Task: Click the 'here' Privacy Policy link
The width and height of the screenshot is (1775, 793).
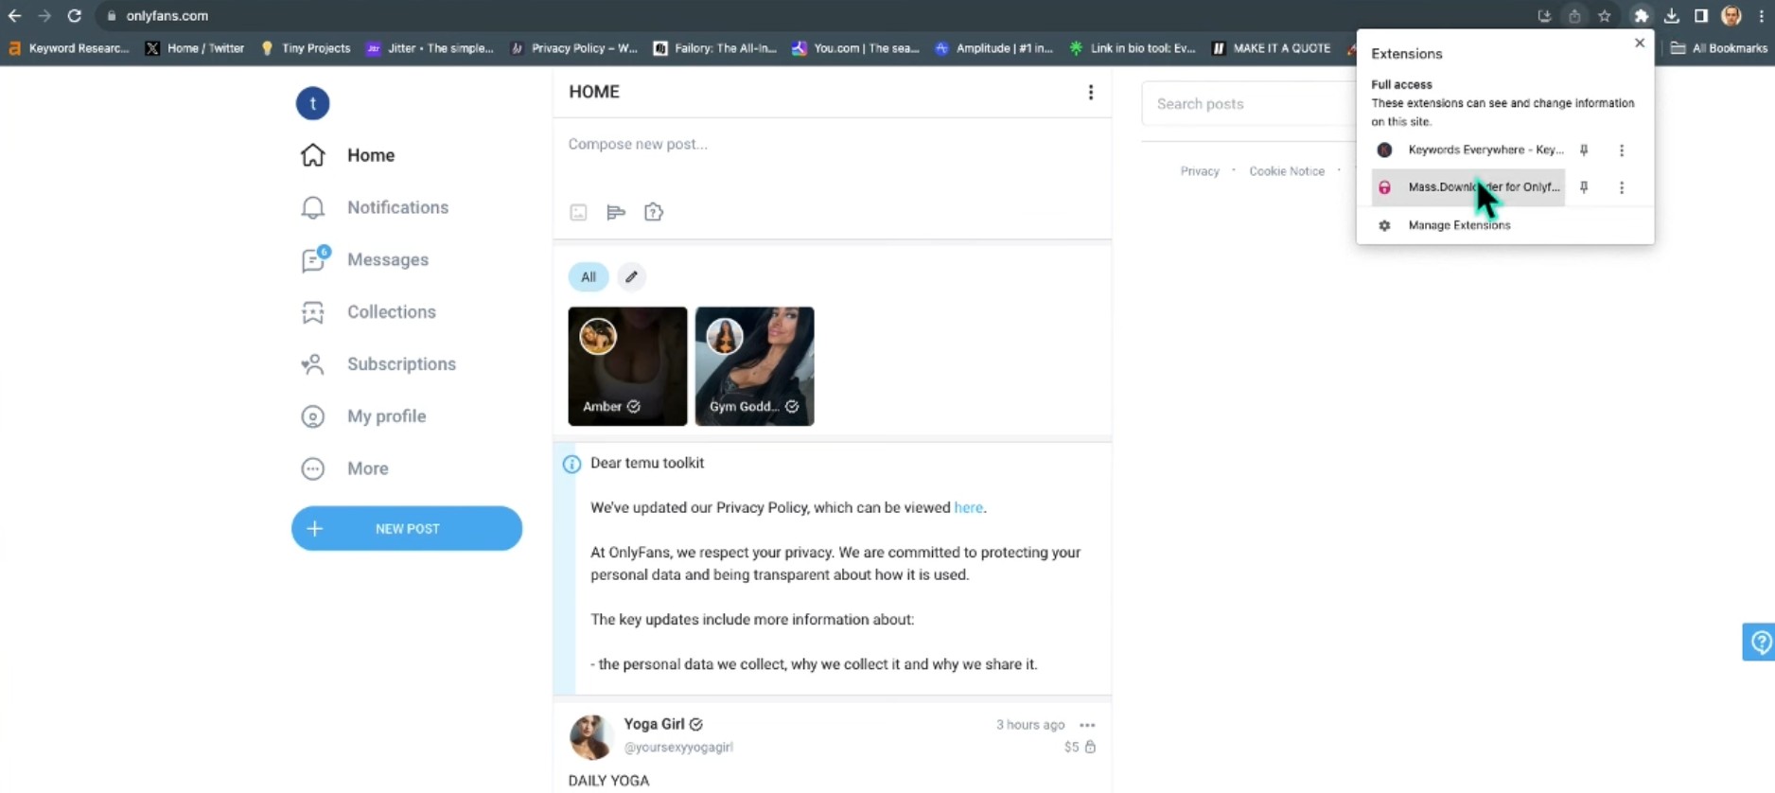Action: point(968,508)
